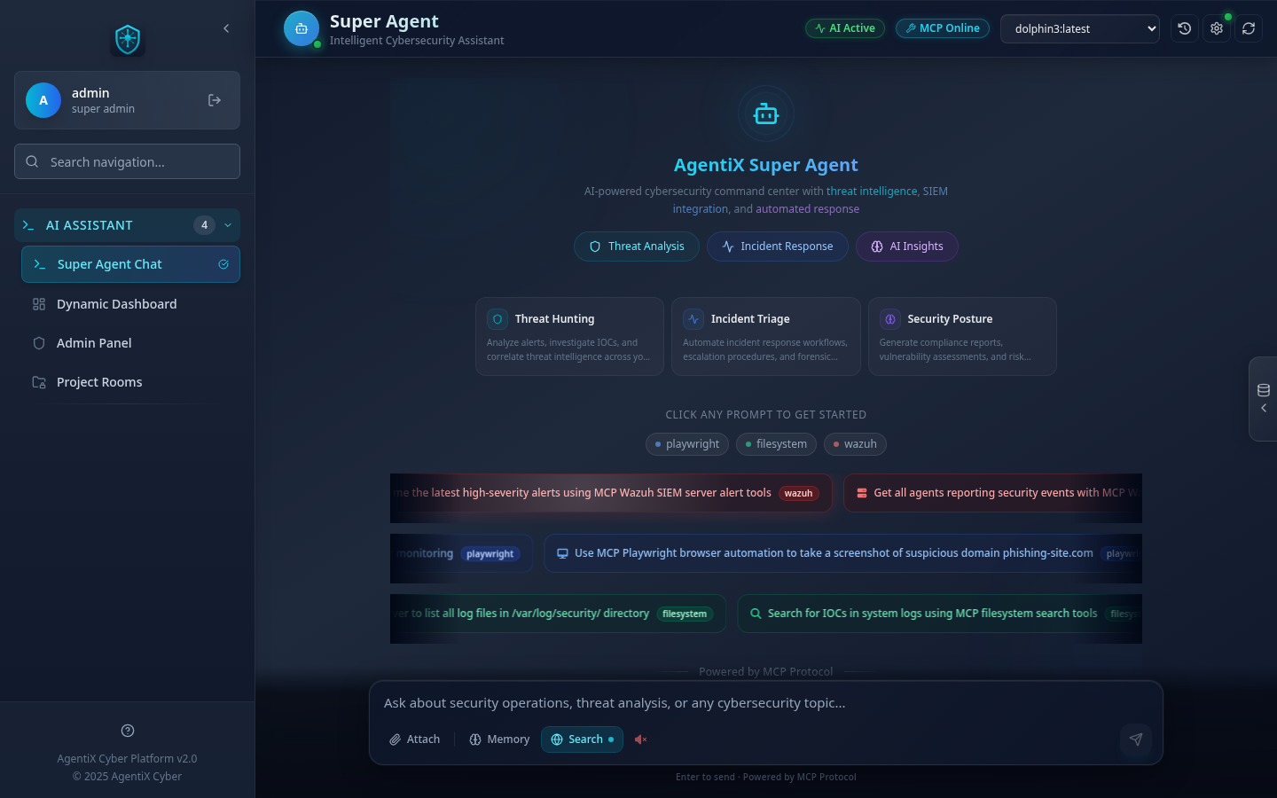This screenshot has height=798, width=1277.
Task: Navigate to Project Rooms in the sidebar
Action: tap(99, 381)
